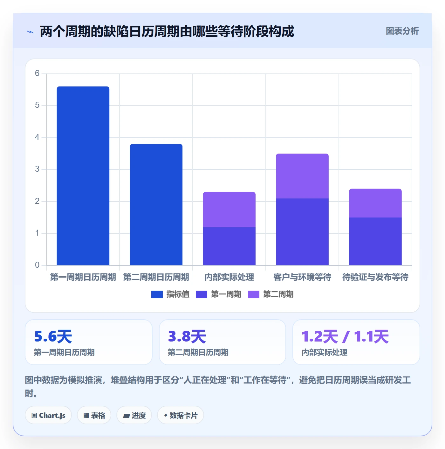Image resolution: width=445 pixels, height=449 pixels.
Task: Click the 第一周期日历周期 bar in the chart
Action: coord(83,176)
